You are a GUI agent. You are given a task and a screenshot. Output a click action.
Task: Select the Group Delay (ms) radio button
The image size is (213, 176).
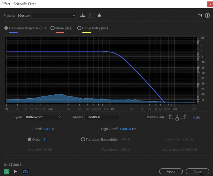pyautogui.click(x=79, y=28)
